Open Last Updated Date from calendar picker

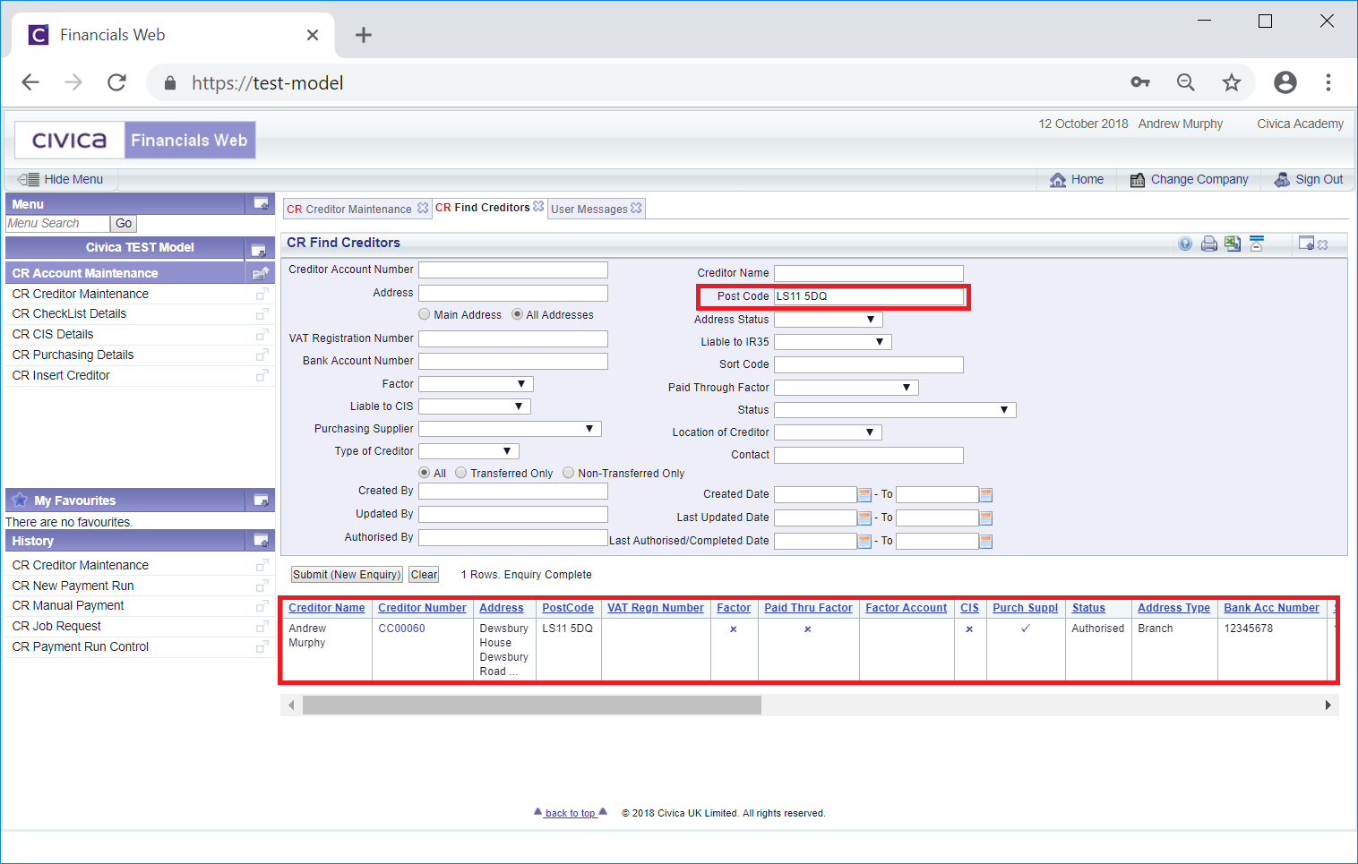(864, 518)
